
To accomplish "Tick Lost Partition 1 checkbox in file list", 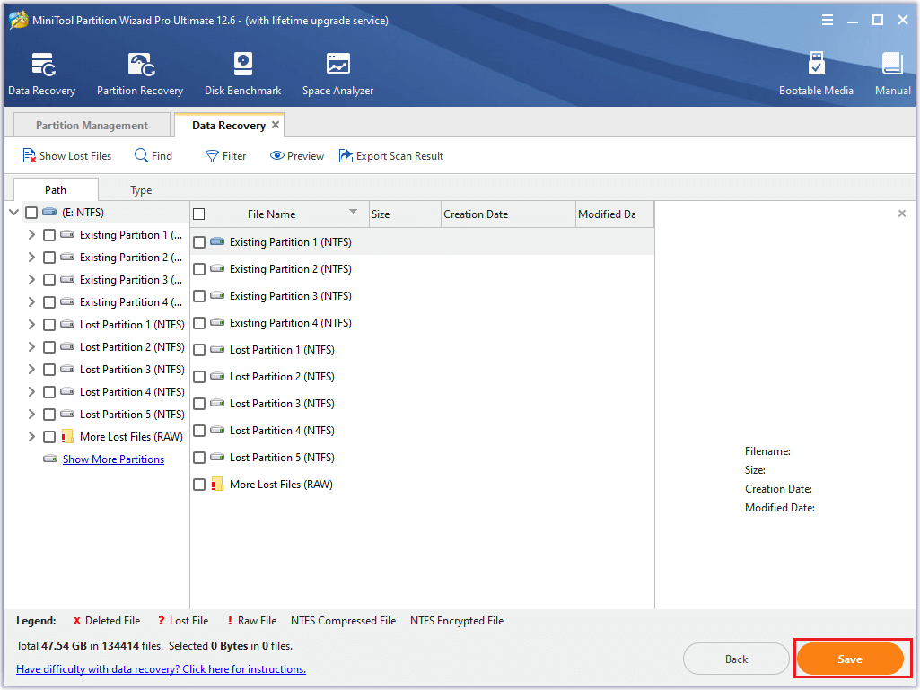I will pyautogui.click(x=199, y=350).
